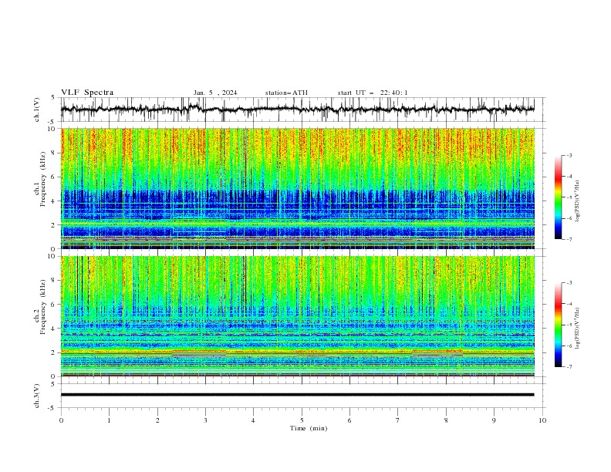Viewport: 611px width, 472px height.
Task: Click time axis tick label "9"
Action: (494, 420)
